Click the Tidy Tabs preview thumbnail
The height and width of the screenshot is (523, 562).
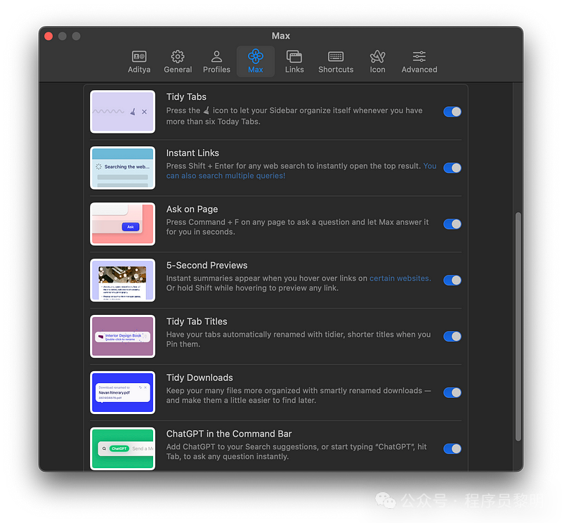coord(122,112)
